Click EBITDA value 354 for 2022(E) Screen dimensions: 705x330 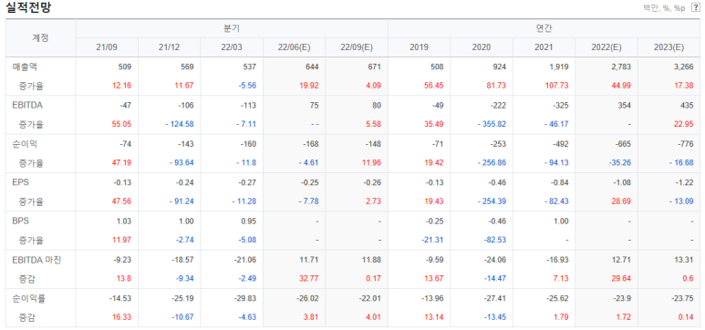[x=625, y=106]
